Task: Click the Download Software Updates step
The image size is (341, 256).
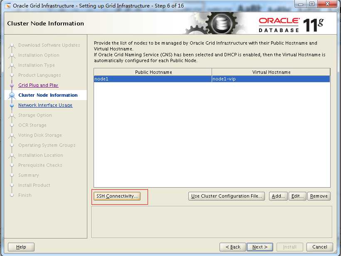Action: click(x=49, y=45)
